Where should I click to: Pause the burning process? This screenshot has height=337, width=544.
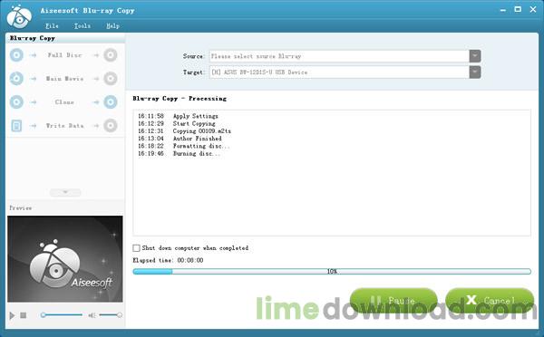(x=393, y=300)
